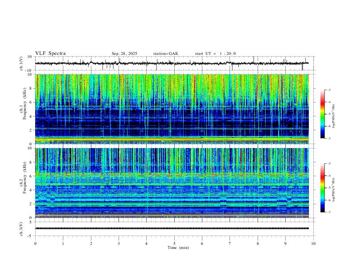Click the ch.1 colorbar label log(PSD)
This screenshot has width=353, height=273.
pos(334,116)
